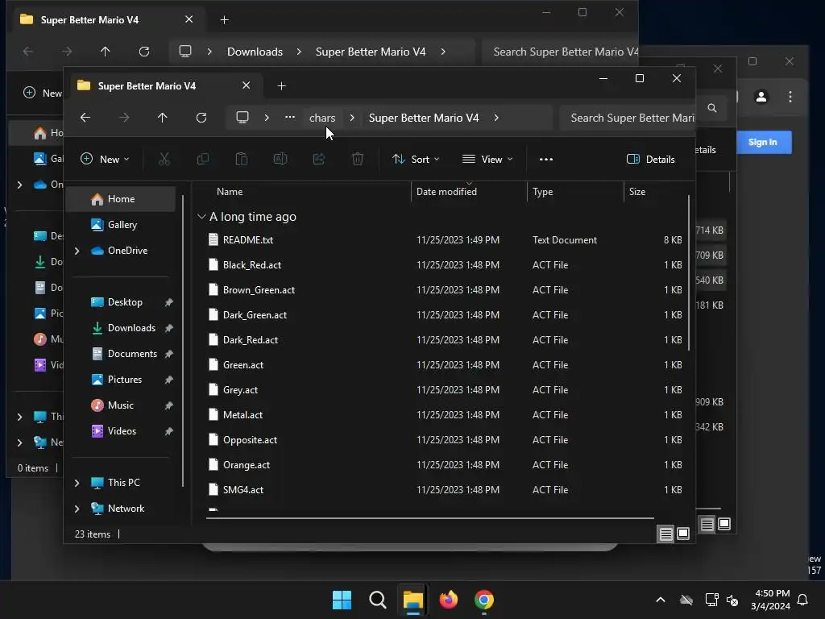Click the Share icon in toolbar

(319, 159)
